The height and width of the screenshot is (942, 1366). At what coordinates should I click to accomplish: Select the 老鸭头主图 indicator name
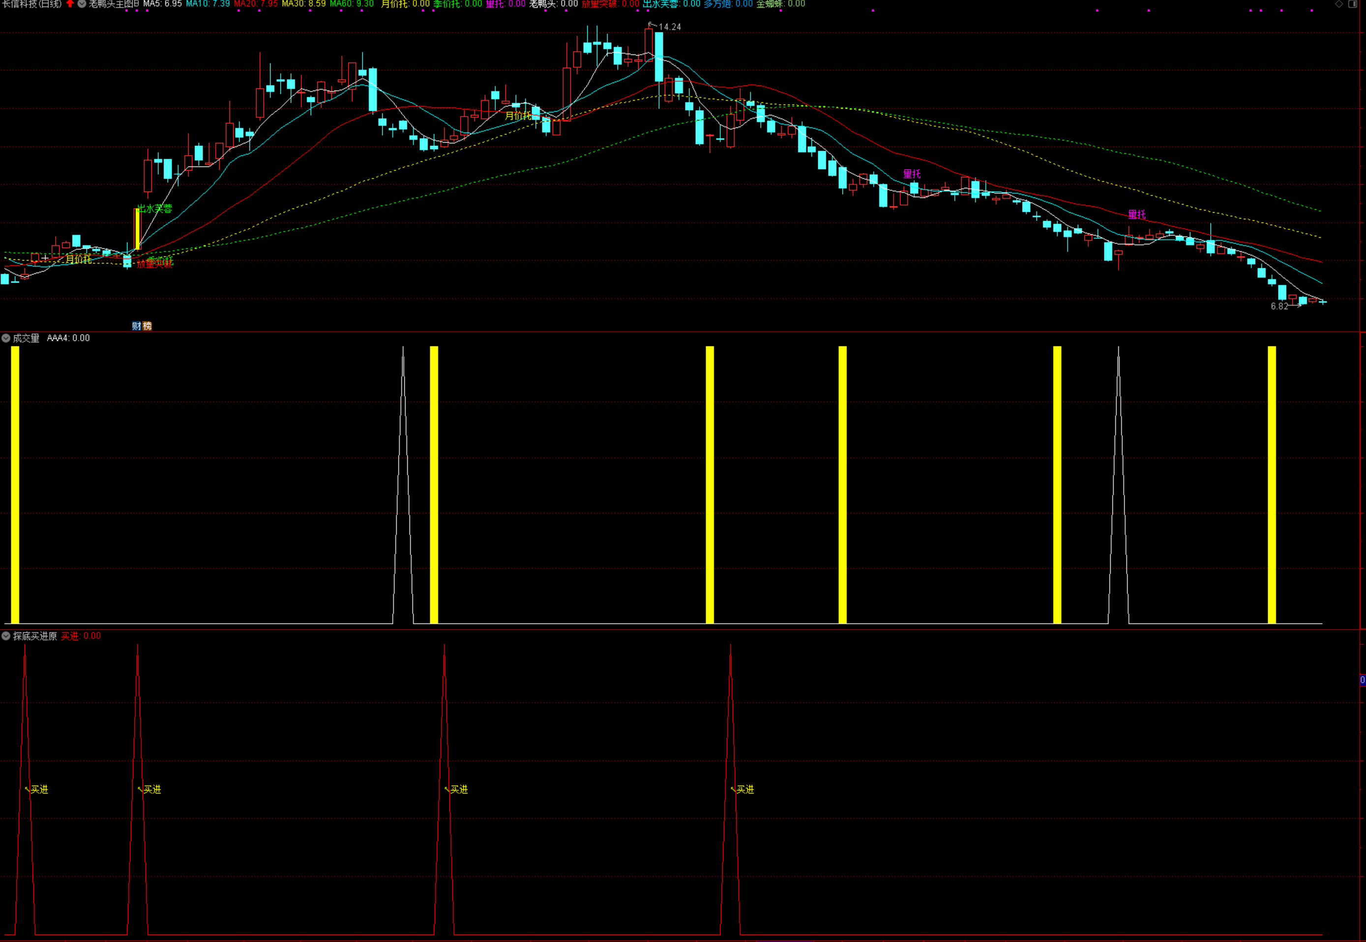click(x=114, y=3)
